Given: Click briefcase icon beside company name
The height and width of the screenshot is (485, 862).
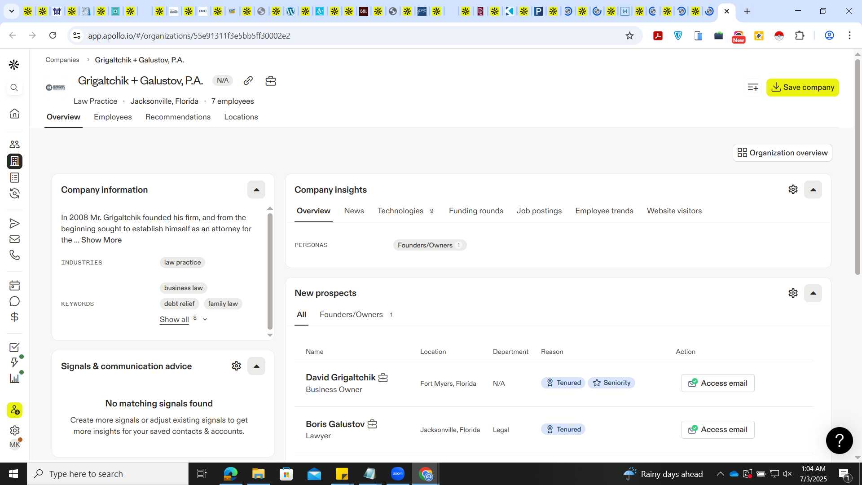Looking at the screenshot, I should tap(271, 81).
